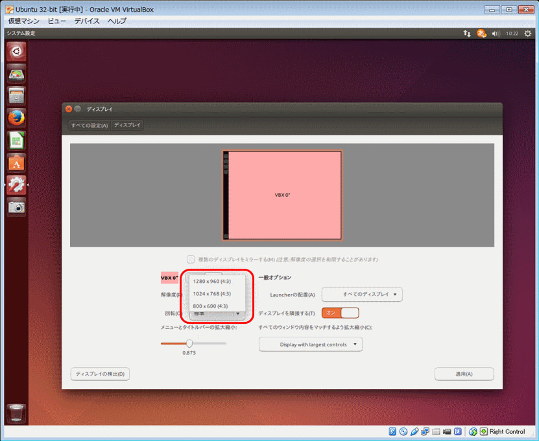
Task: Click VirtualBox network adapter status icon
Action: tap(425, 431)
